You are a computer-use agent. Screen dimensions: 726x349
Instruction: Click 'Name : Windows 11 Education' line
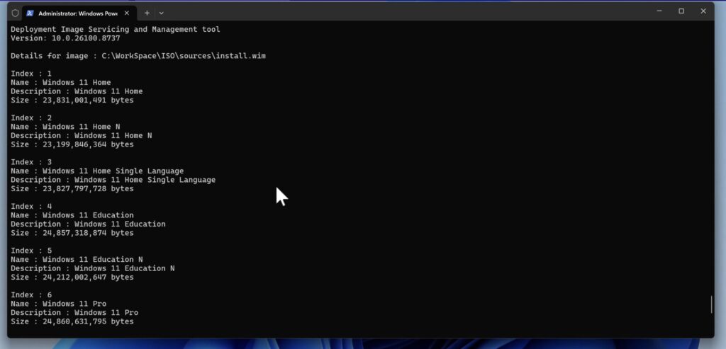click(x=72, y=215)
